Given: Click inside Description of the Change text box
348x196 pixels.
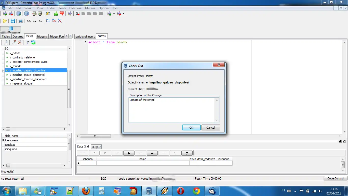Looking at the screenshot, I should click(x=172, y=110).
